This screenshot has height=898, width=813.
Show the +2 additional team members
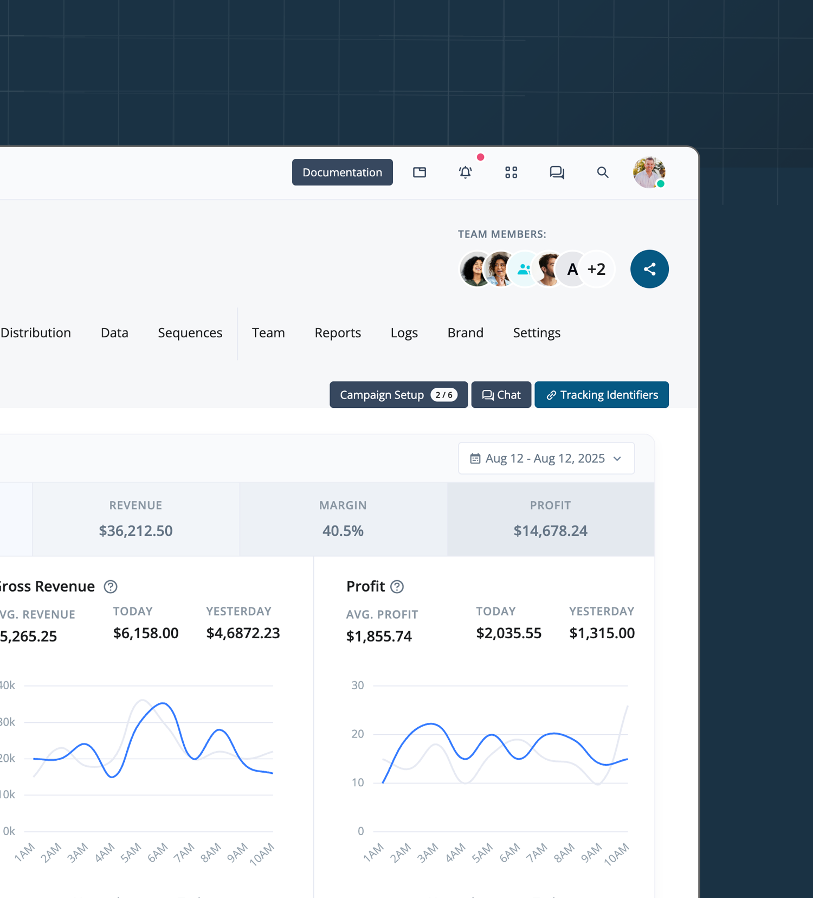pos(596,269)
